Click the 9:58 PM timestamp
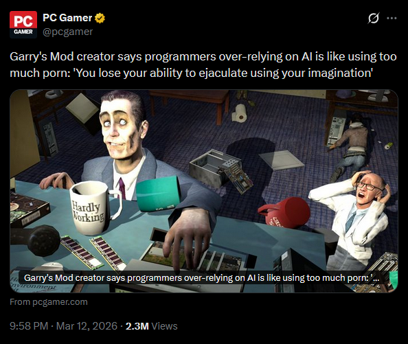Image resolution: width=408 pixels, height=344 pixels. [x=29, y=326]
